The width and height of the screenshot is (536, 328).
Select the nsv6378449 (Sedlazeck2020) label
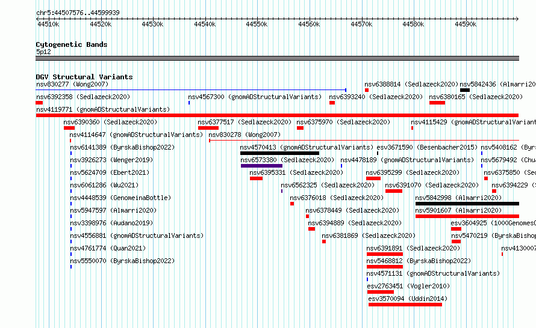coord(352,210)
